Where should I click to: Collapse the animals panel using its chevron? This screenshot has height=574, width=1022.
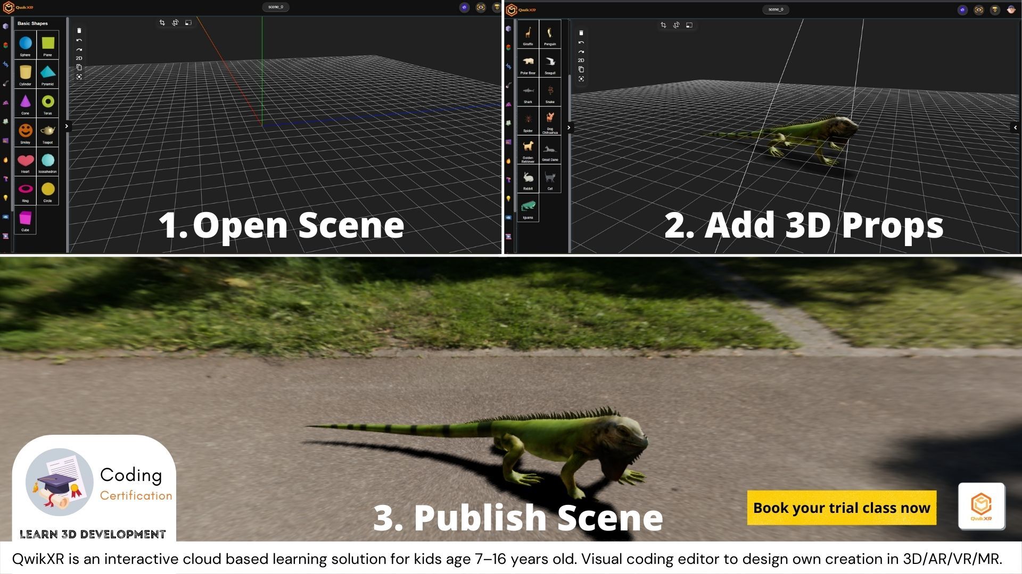pyautogui.click(x=569, y=128)
